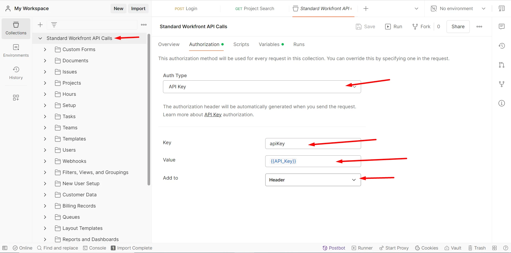The width and height of the screenshot is (511, 253).
Task: Open Find and replace
Action: click(x=58, y=248)
